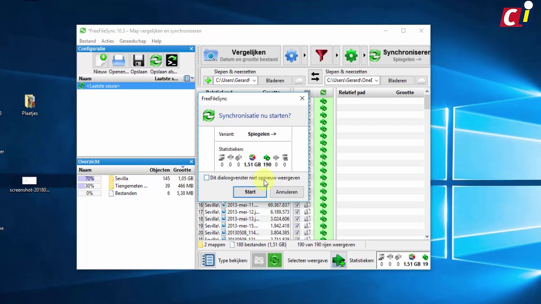Image resolution: width=541 pixels, height=304 pixels.
Task: Open the Help menu
Action: coord(156,41)
